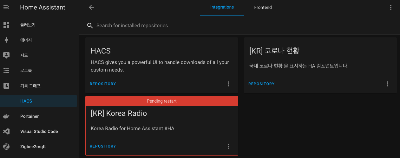Open the top-right overflow menu
This screenshot has width=400, height=158.
pyautogui.click(x=391, y=7)
